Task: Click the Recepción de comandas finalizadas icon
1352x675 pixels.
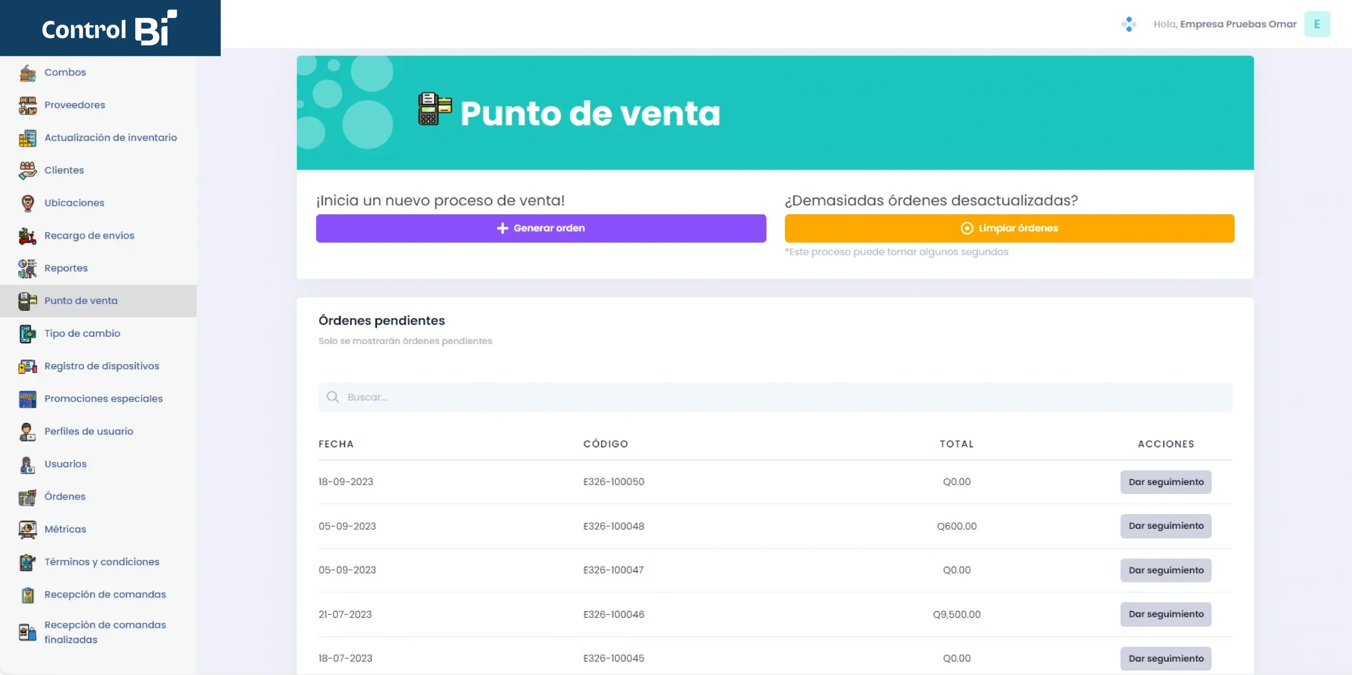Action: 27,632
